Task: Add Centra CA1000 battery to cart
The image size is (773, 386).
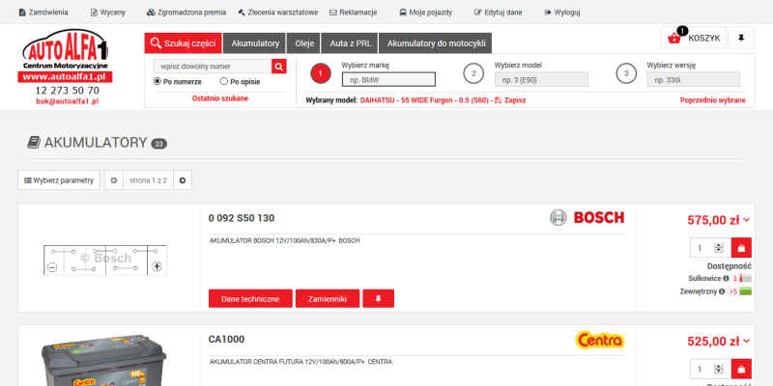Action: [741, 370]
